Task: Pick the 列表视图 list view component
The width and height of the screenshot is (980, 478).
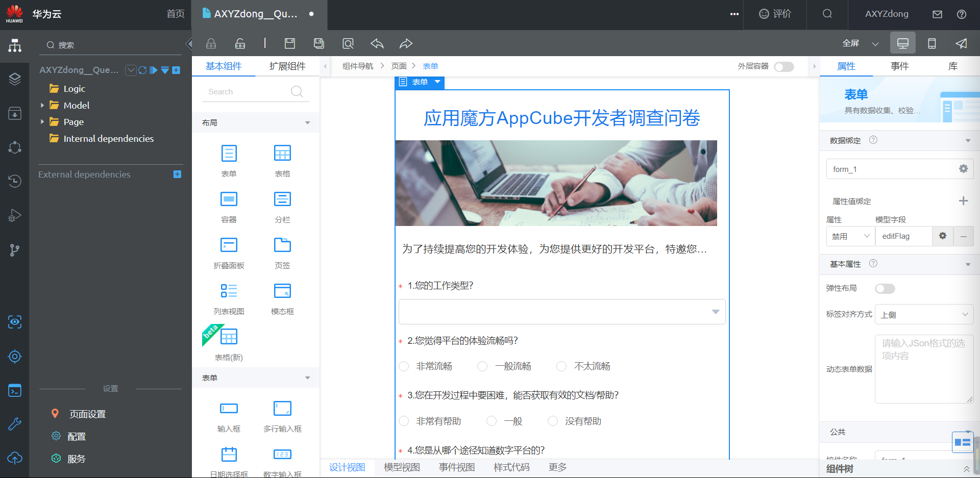Action: click(x=229, y=298)
